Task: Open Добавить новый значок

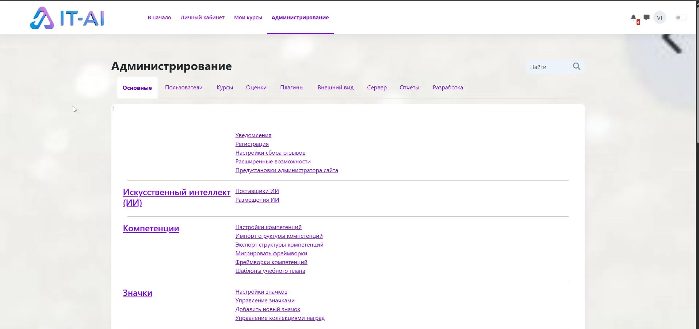Action: tap(268, 309)
